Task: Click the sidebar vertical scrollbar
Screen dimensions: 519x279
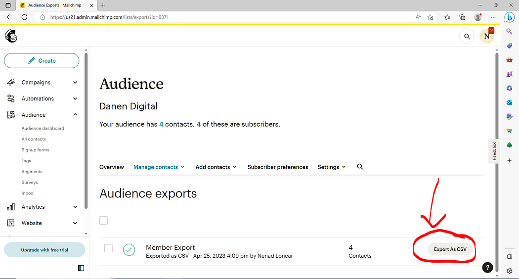Action: click(86, 131)
